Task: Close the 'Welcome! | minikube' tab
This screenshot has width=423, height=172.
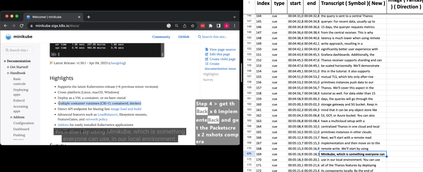Action: point(79,17)
